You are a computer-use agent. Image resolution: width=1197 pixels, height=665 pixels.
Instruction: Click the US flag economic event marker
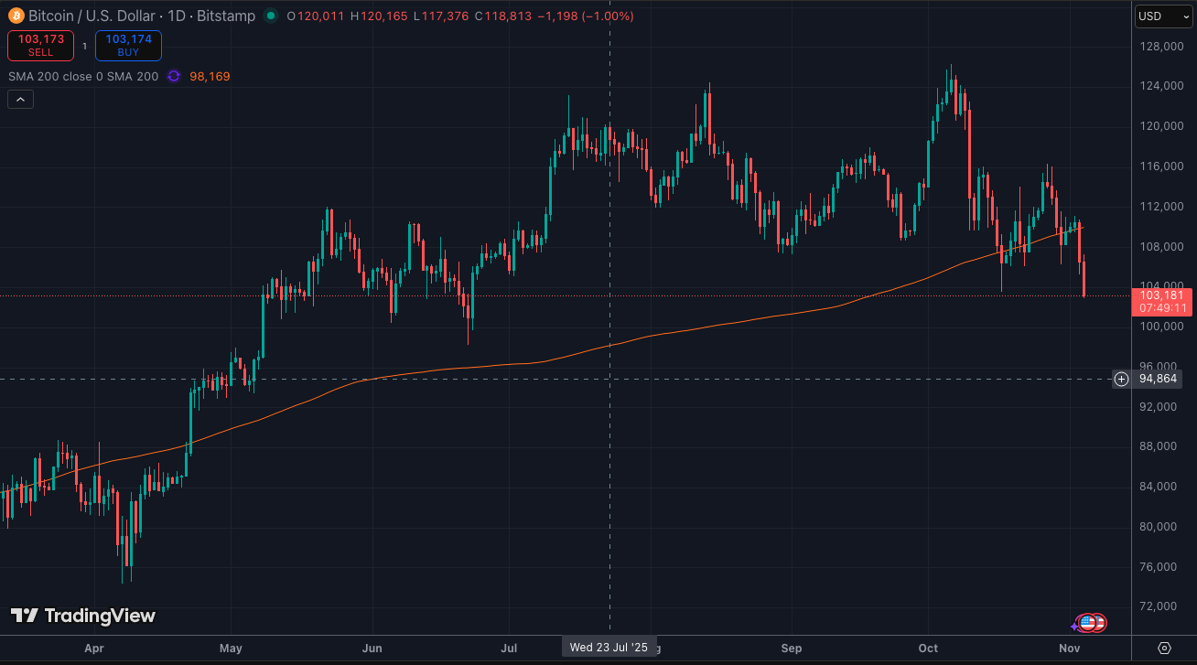[x=1087, y=623]
